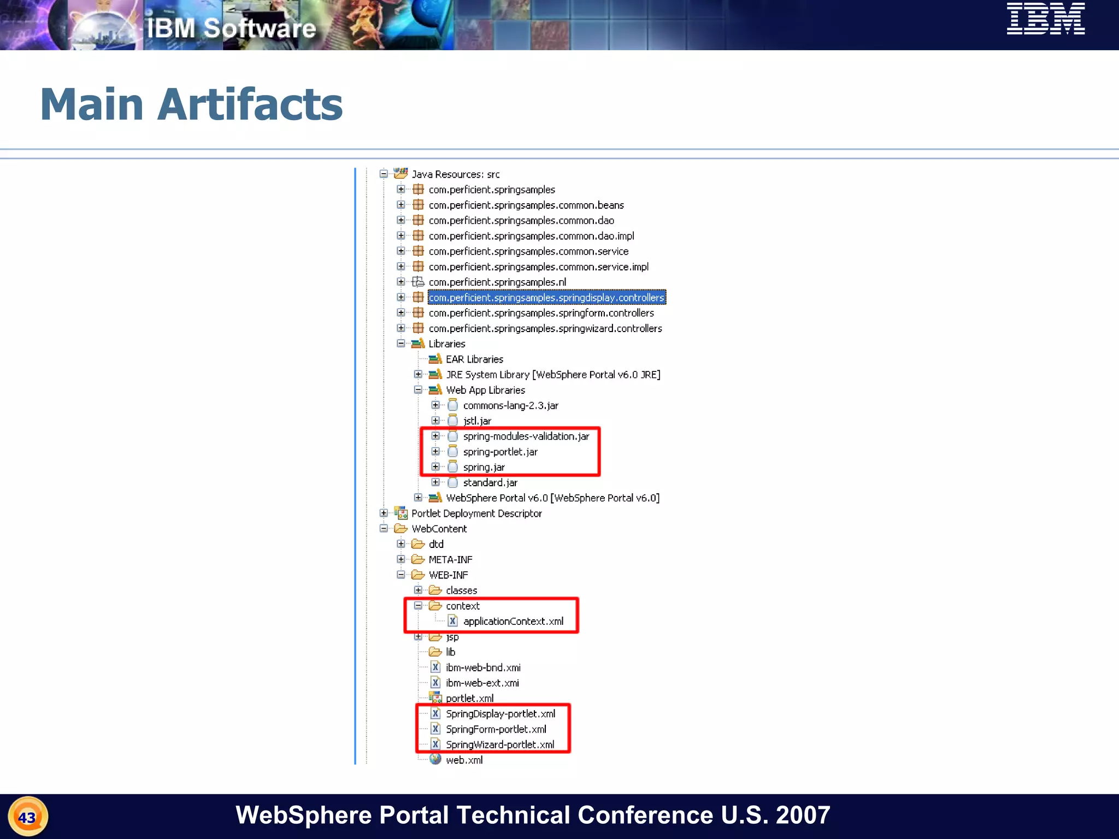This screenshot has height=839, width=1119.
Task: Select the ibm-web-bnd.xmi file
Action: click(483, 667)
